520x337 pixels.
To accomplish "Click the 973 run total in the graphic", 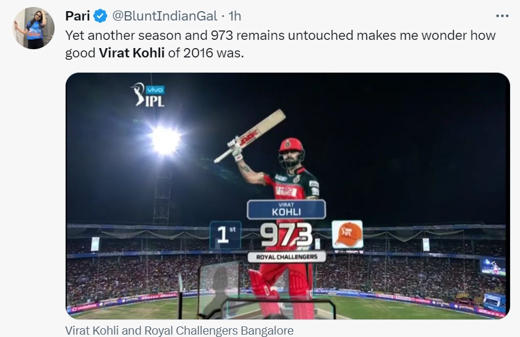I will 286,236.
